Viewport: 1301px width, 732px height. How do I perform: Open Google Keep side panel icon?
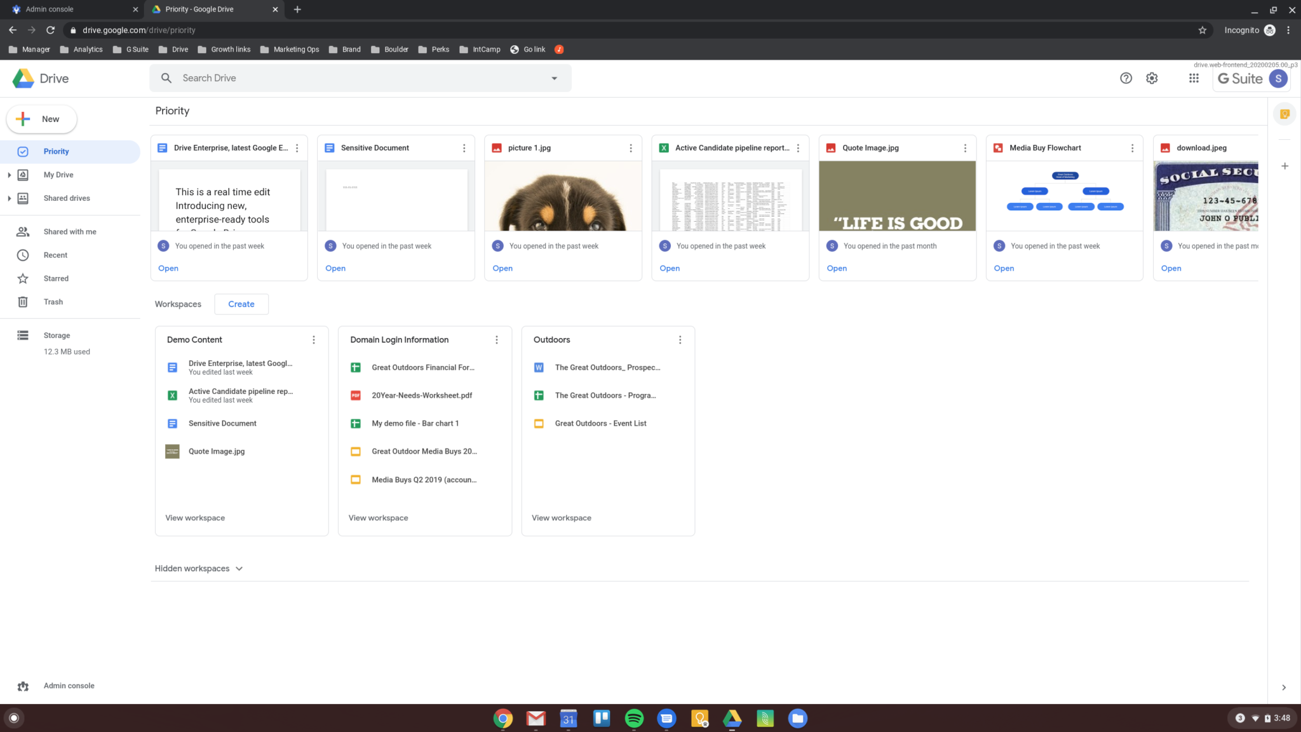1284,114
